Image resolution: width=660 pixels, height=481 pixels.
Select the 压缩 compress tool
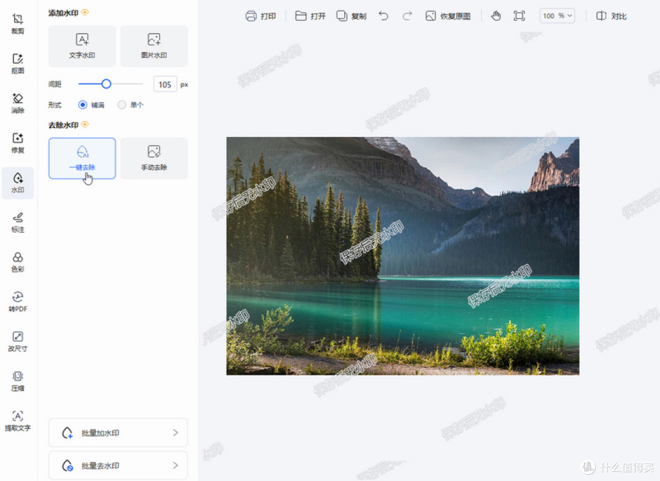coord(18,381)
